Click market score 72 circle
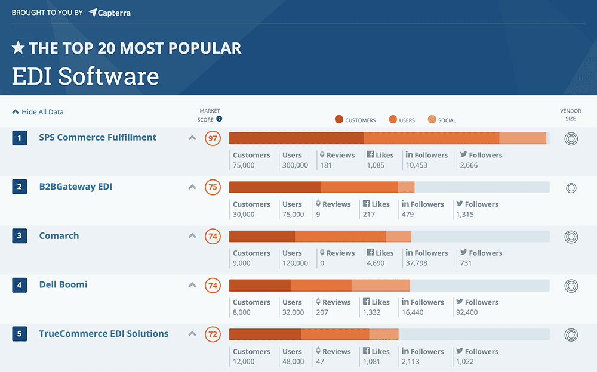Image resolution: width=597 pixels, height=372 pixels. click(213, 334)
